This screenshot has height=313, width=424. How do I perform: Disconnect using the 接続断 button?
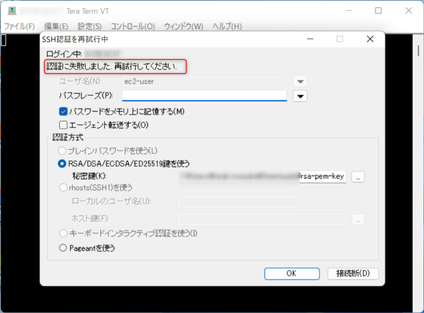point(352,273)
